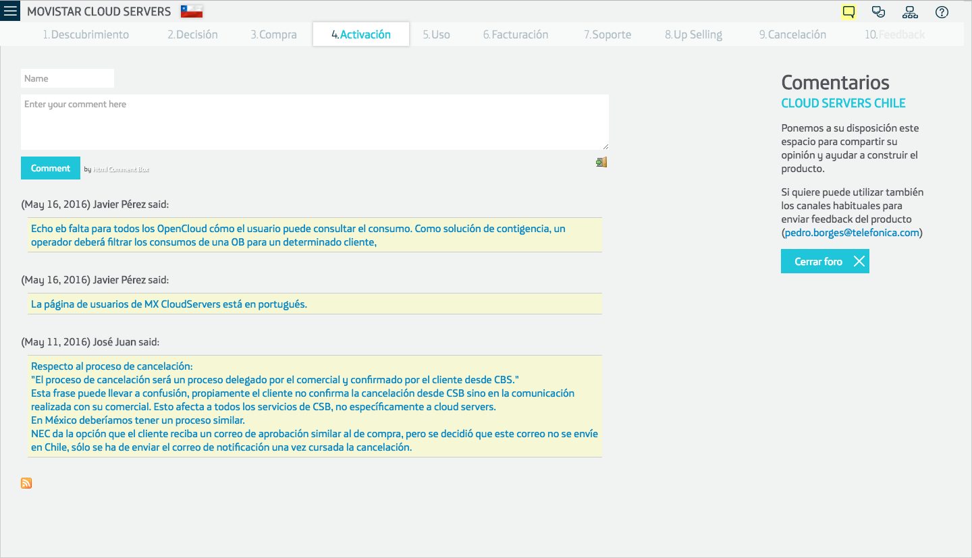
Task: Switch to the 2.Decisión tab
Action: (x=192, y=34)
